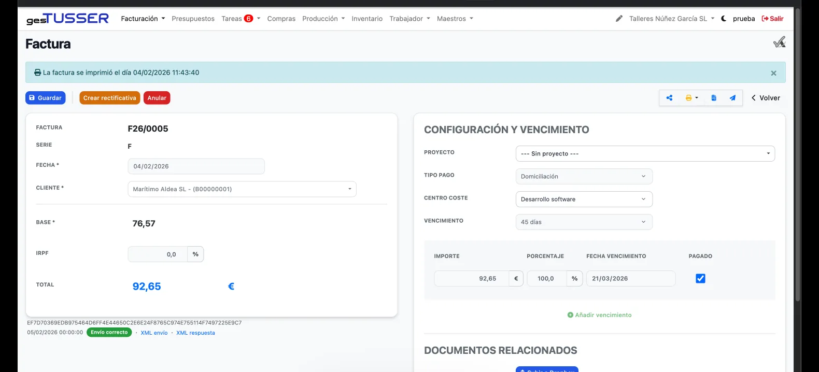Viewport: 819px width, 372px height.
Task: Uncheck the Pagado checkbox
Action: point(700,279)
